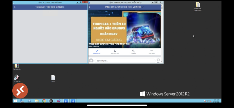
Task: Open Server Manager from the taskbar
Action: coord(22,101)
